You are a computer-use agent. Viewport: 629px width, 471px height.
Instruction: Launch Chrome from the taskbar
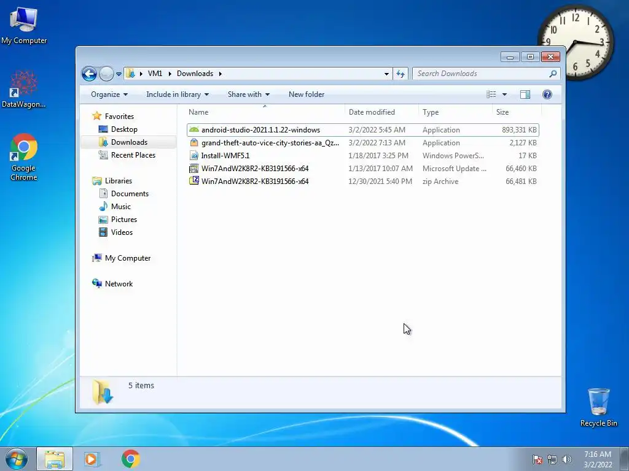131,459
